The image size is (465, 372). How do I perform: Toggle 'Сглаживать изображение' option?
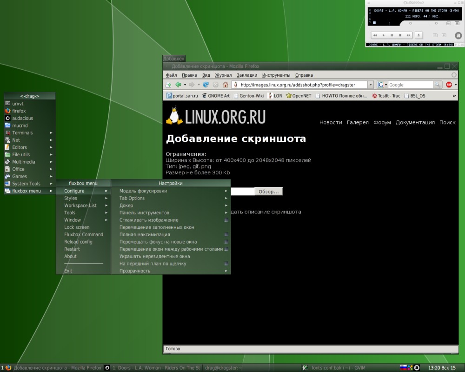tap(171, 220)
